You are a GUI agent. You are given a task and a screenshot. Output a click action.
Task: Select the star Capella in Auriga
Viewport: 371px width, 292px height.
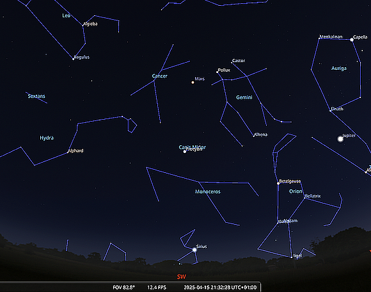coord(352,40)
